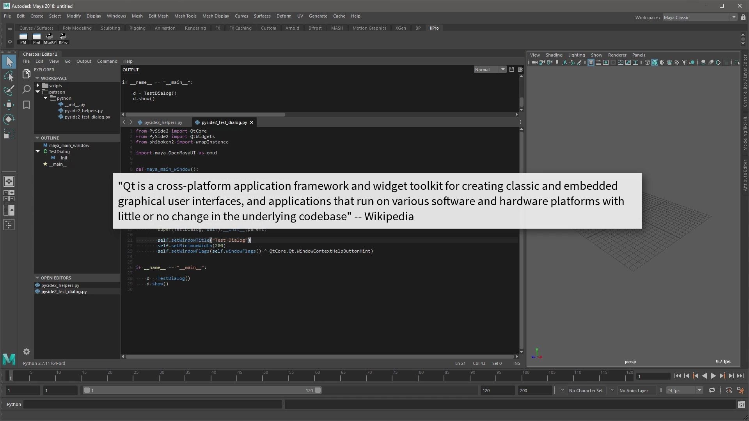The width and height of the screenshot is (749, 421).
Task: Open the Mesh Tools menu
Action: pyautogui.click(x=186, y=16)
